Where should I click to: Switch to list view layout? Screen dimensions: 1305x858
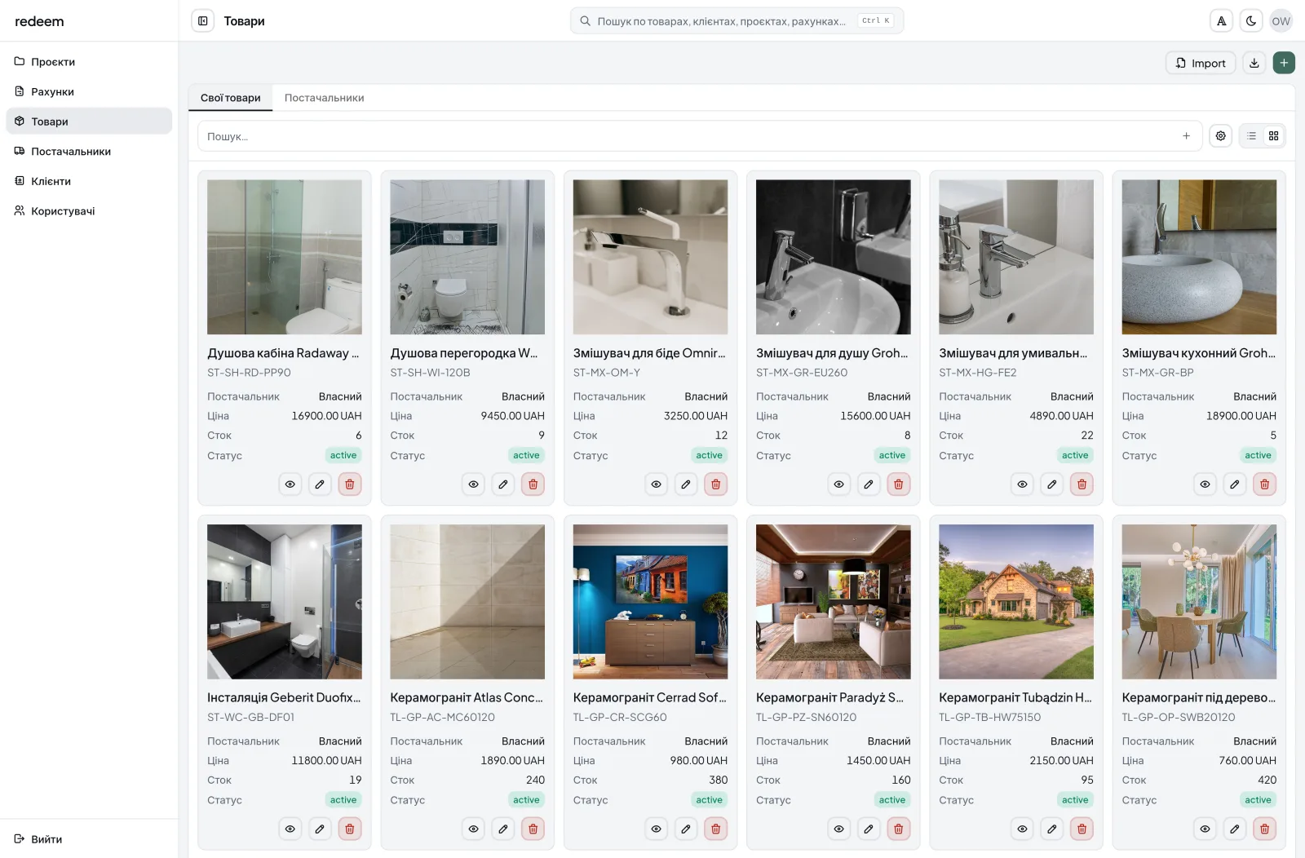tap(1251, 136)
